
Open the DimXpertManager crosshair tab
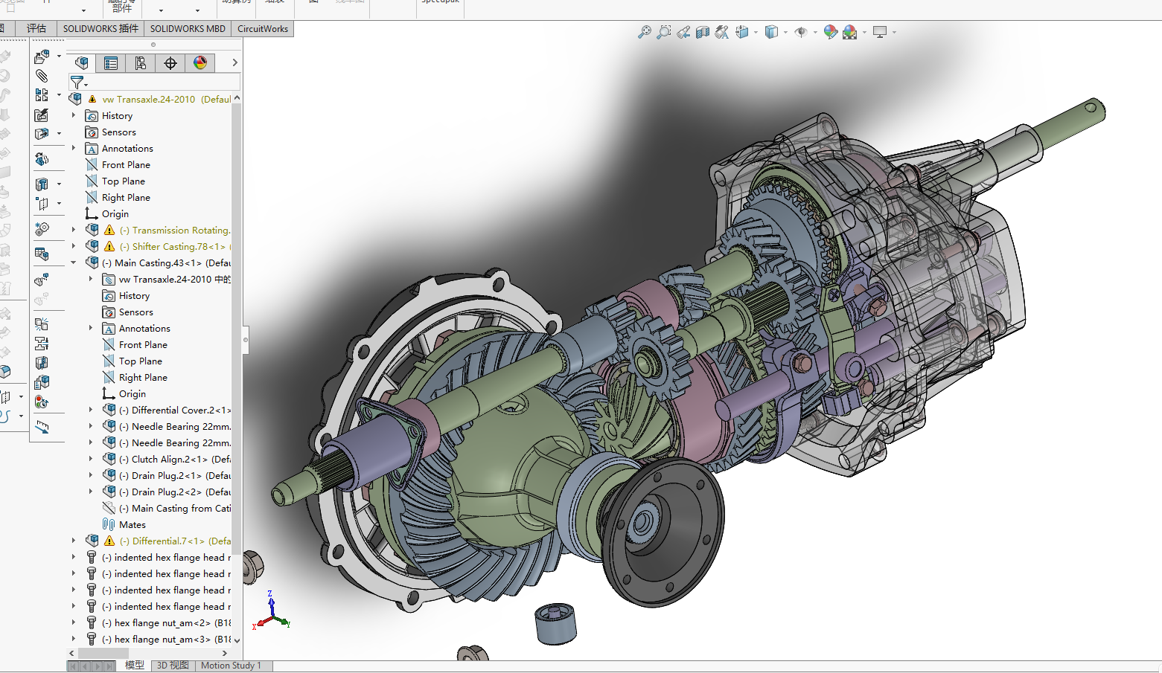click(170, 63)
